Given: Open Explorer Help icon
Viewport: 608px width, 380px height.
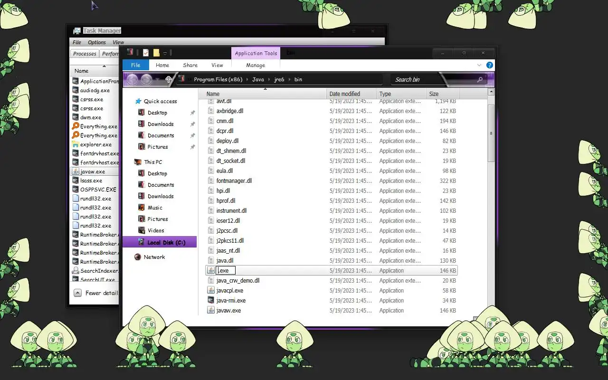Looking at the screenshot, I should [489, 65].
